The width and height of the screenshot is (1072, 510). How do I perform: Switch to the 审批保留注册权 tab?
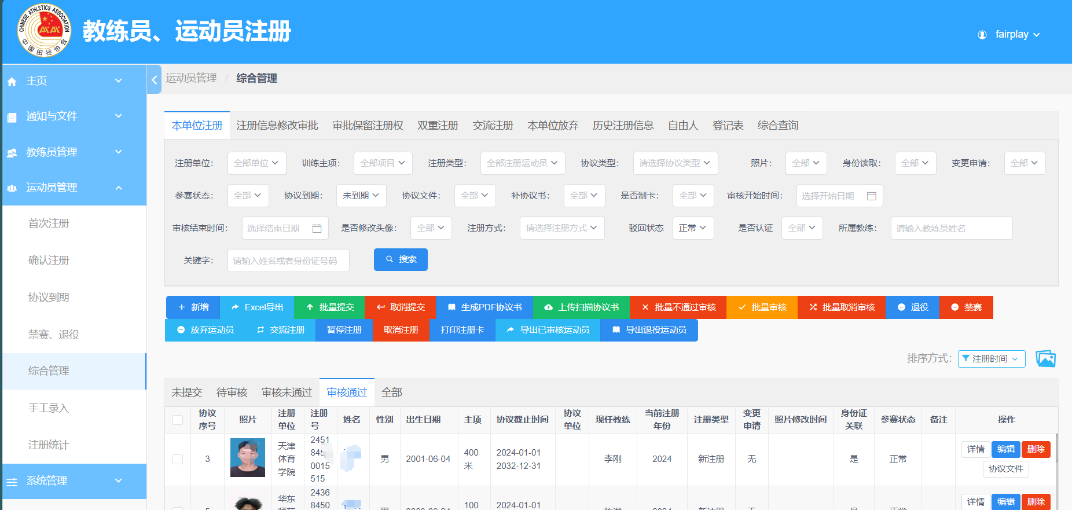click(368, 126)
